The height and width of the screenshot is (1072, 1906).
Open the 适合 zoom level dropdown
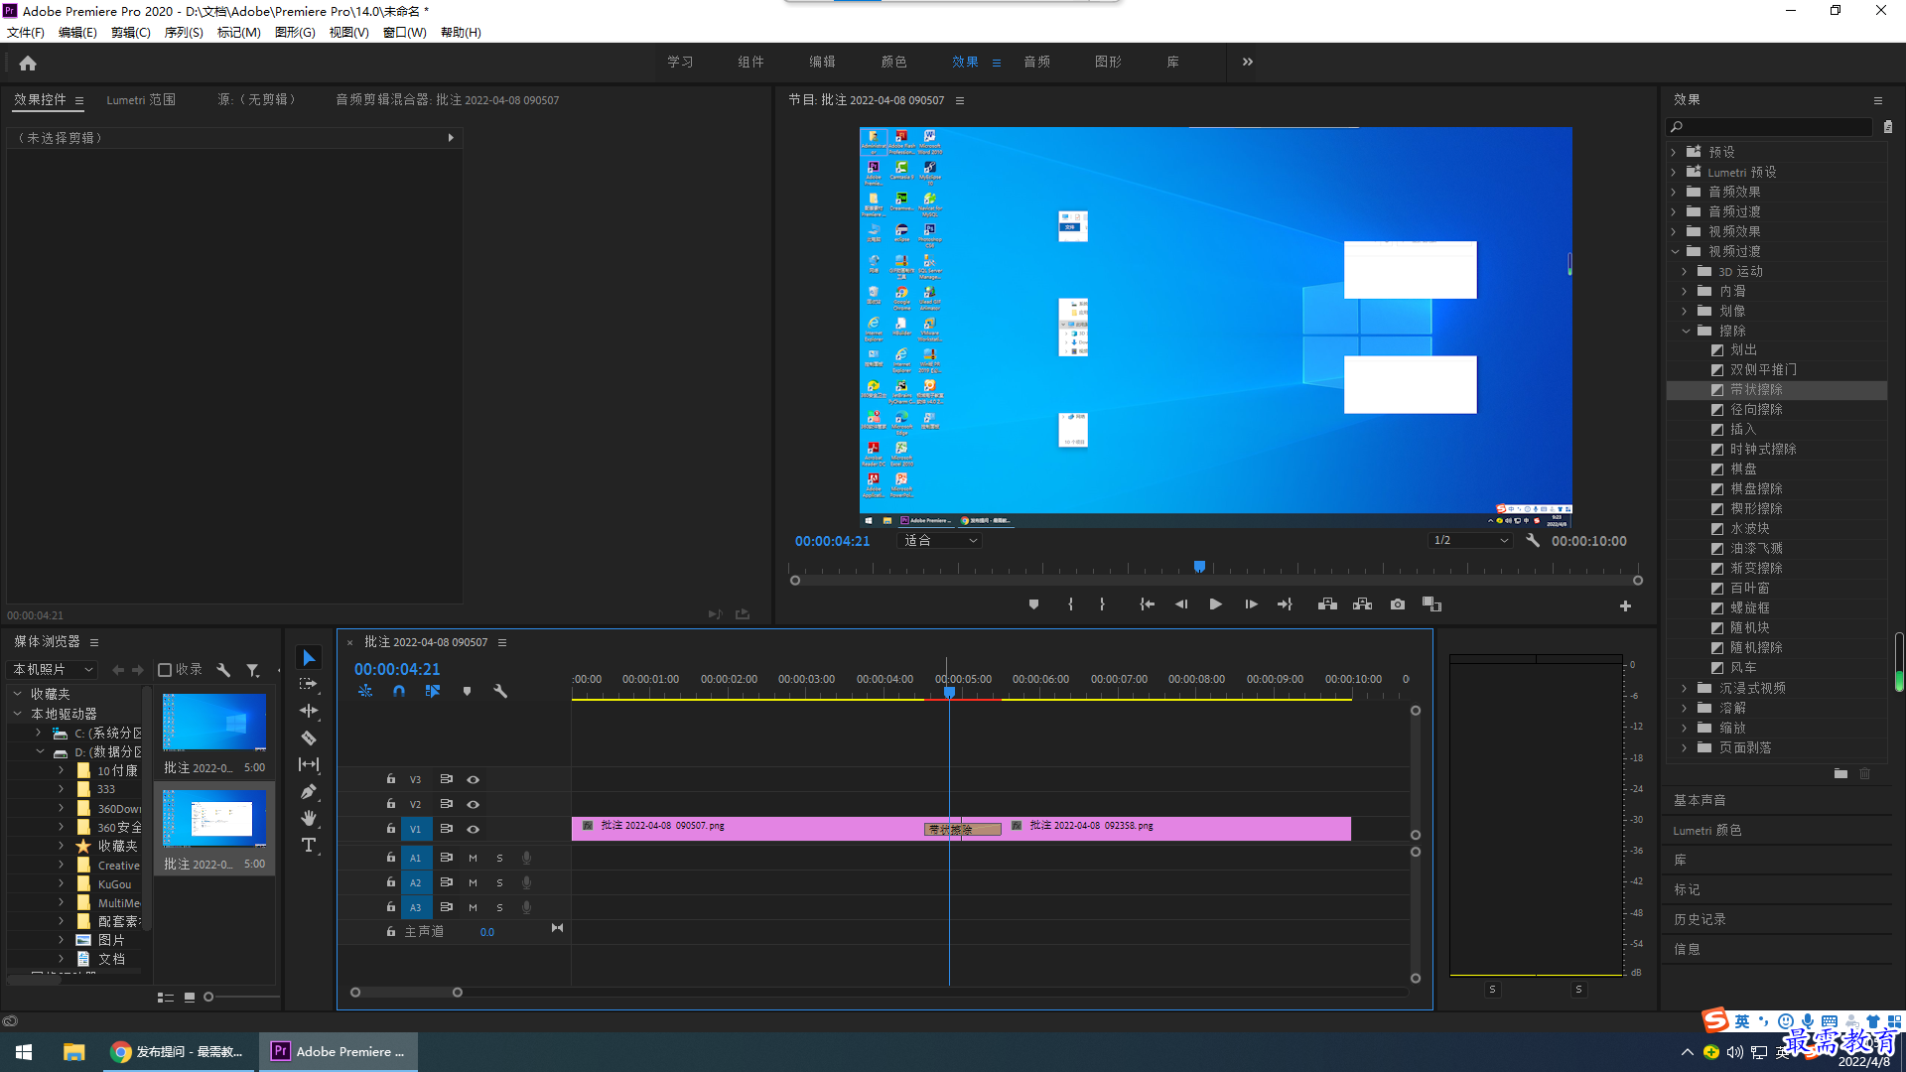(x=940, y=541)
